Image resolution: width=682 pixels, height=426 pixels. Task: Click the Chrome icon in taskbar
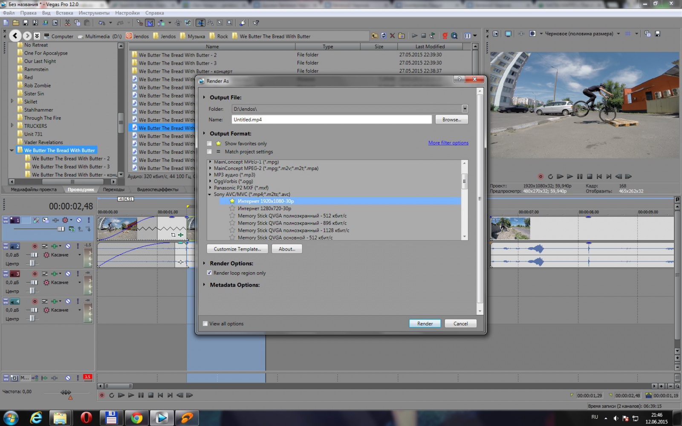(x=136, y=418)
